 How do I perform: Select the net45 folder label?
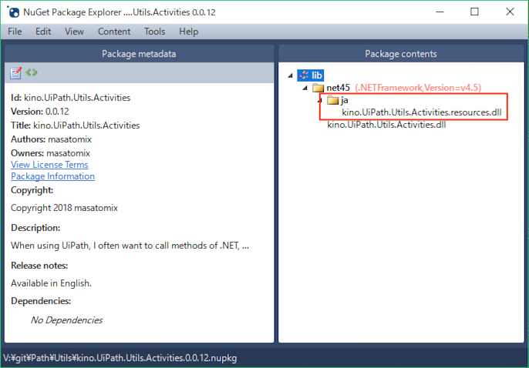tap(338, 88)
